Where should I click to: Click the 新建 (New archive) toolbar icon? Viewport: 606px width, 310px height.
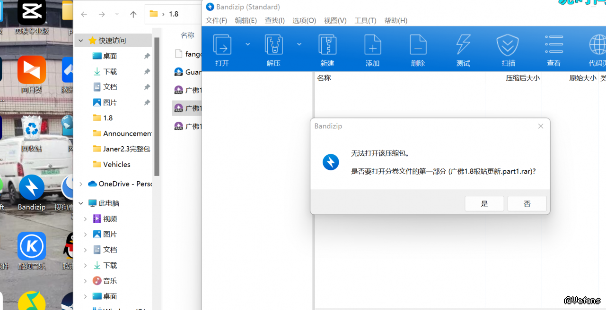click(x=327, y=45)
